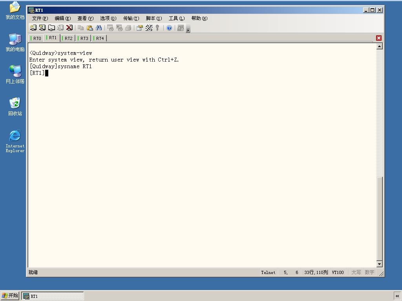Select the RT1 session tab

[x=52, y=38]
